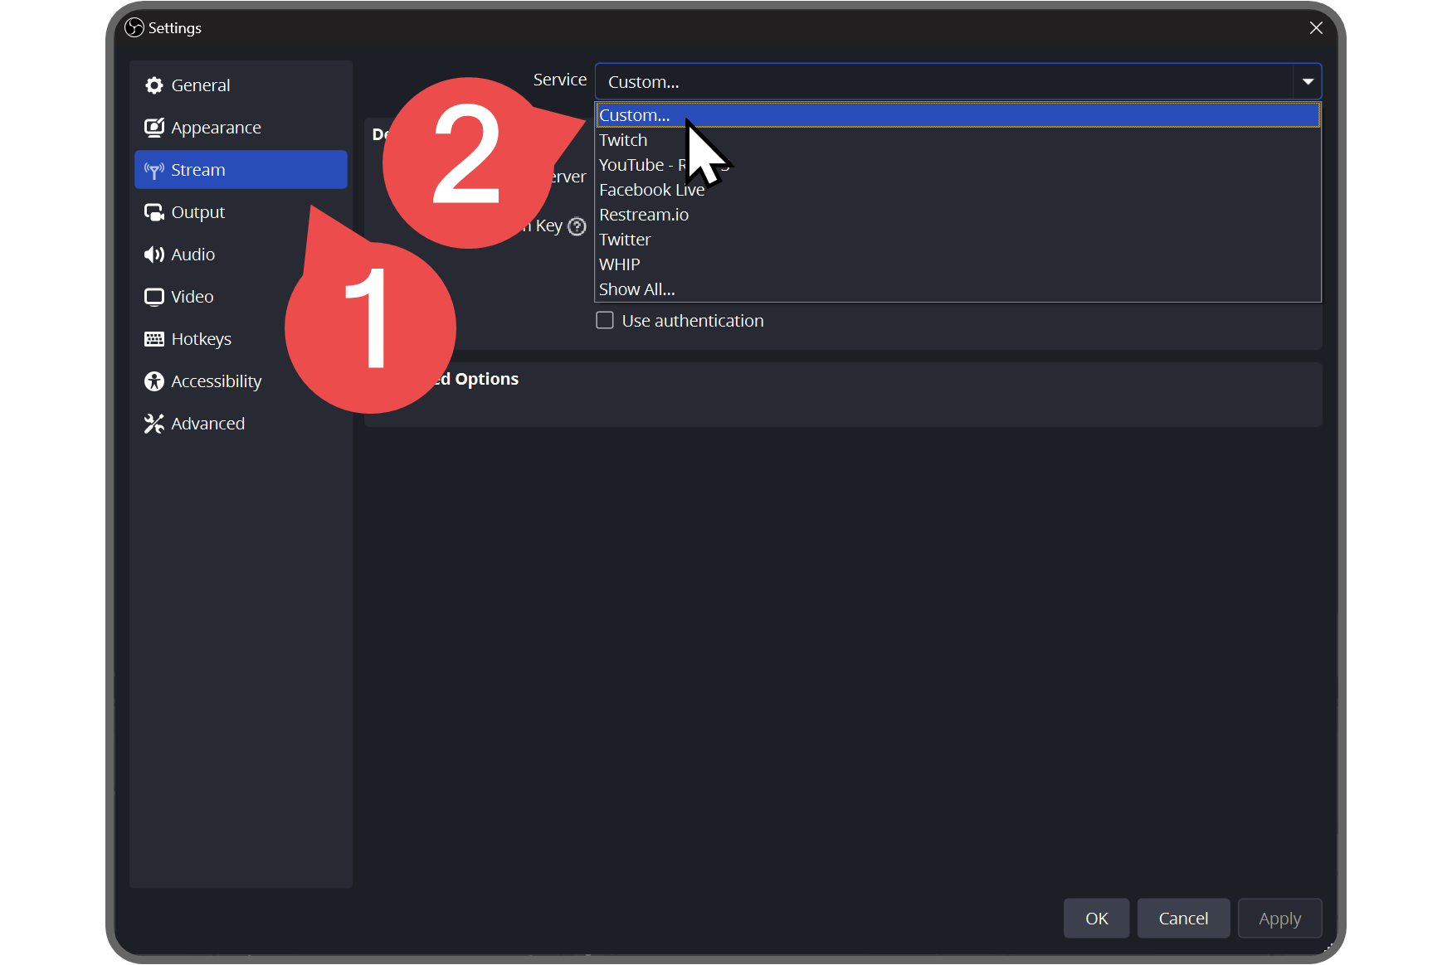Close the Settings window
Image resolution: width=1452 pixels, height=965 pixels.
[x=1316, y=28]
